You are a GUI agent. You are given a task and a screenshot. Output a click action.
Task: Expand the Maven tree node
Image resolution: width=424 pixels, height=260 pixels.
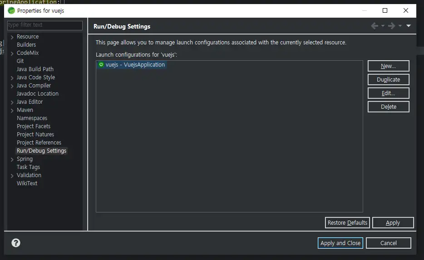click(x=12, y=111)
